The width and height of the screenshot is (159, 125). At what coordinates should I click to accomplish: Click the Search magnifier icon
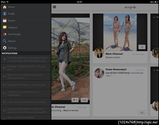(5, 41)
